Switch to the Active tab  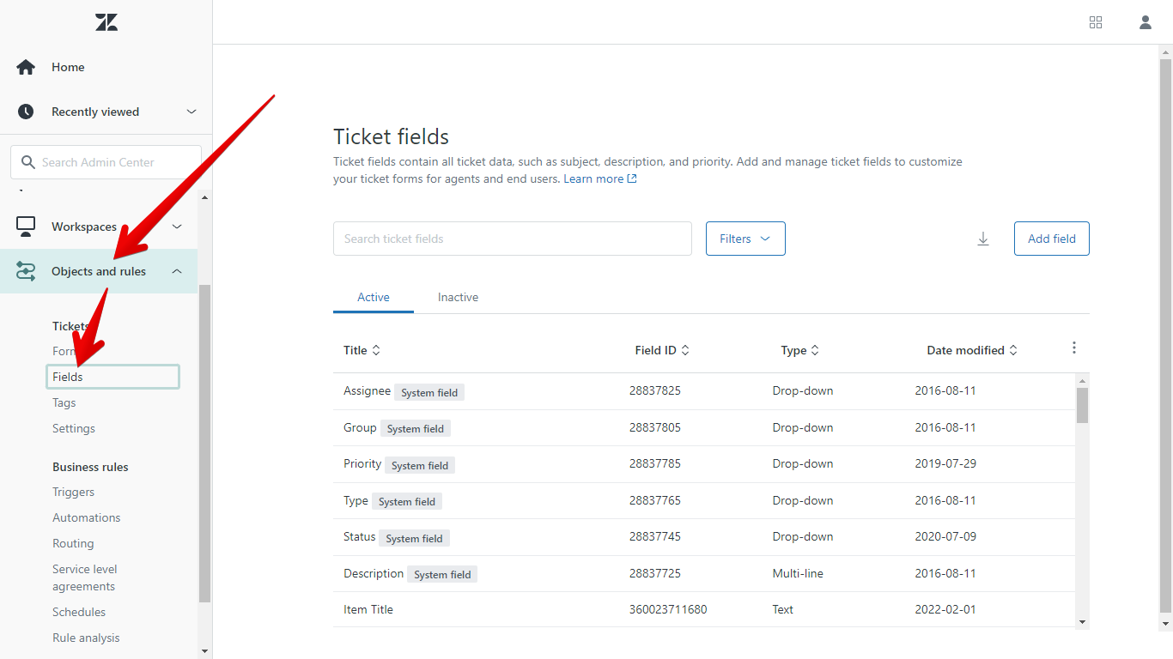[x=374, y=297]
